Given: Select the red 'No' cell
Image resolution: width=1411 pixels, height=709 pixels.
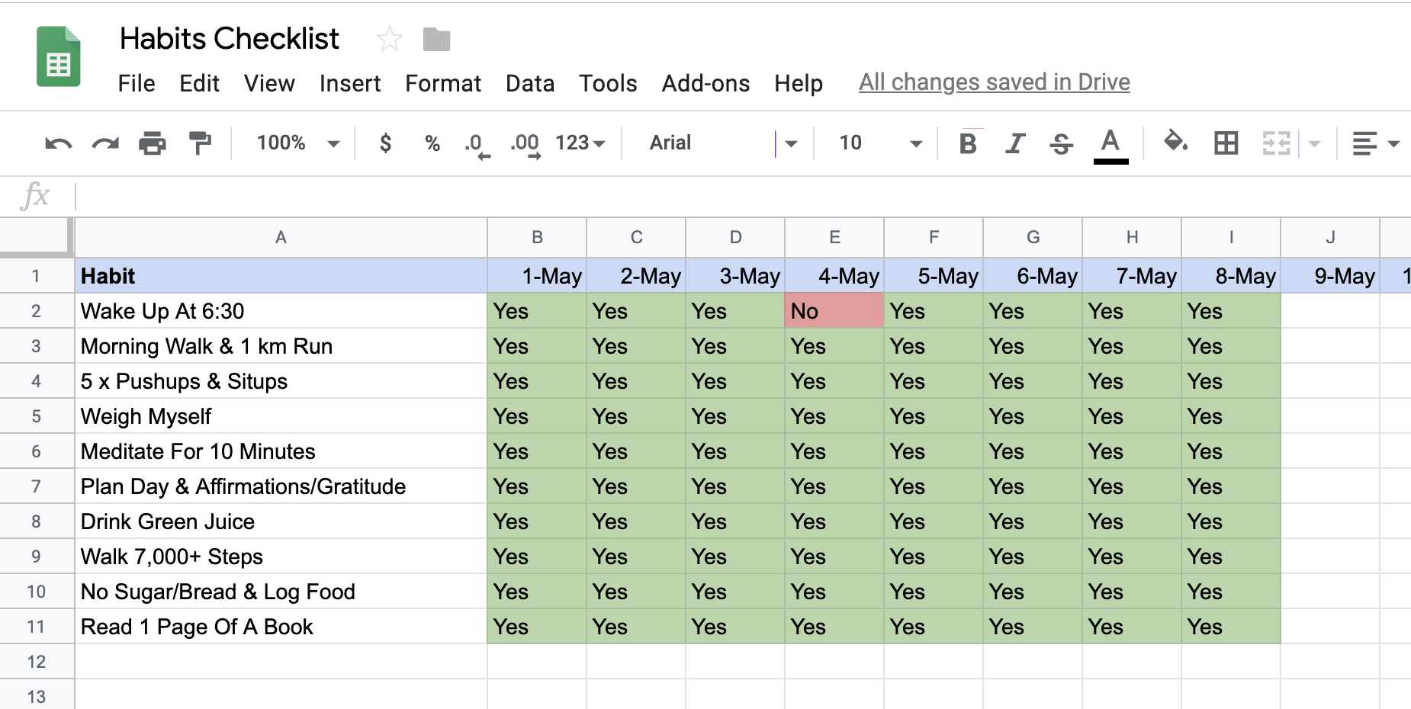Looking at the screenshot, I should [x=834, y=311].
